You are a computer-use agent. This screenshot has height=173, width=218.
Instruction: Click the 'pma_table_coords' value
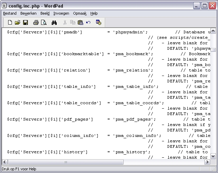coord(138,103)
